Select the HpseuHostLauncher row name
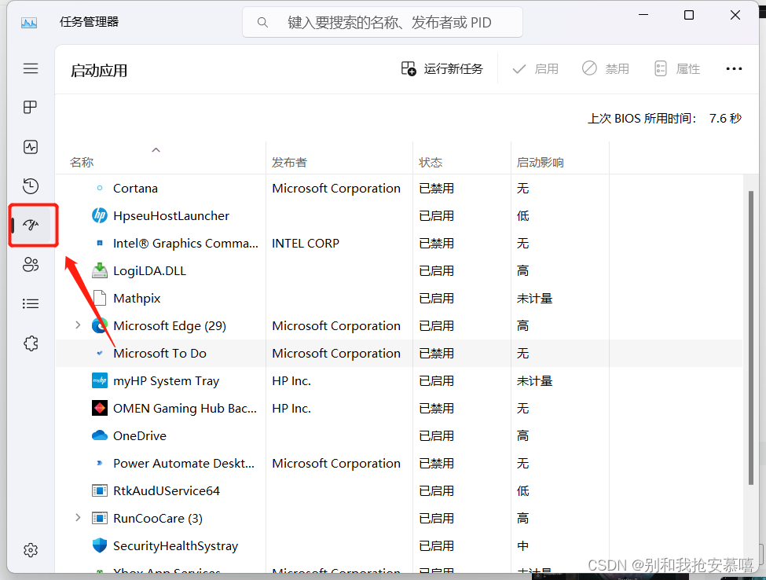Image resolution: width=766 pixels, height=580 pixels. click(171, 215)
